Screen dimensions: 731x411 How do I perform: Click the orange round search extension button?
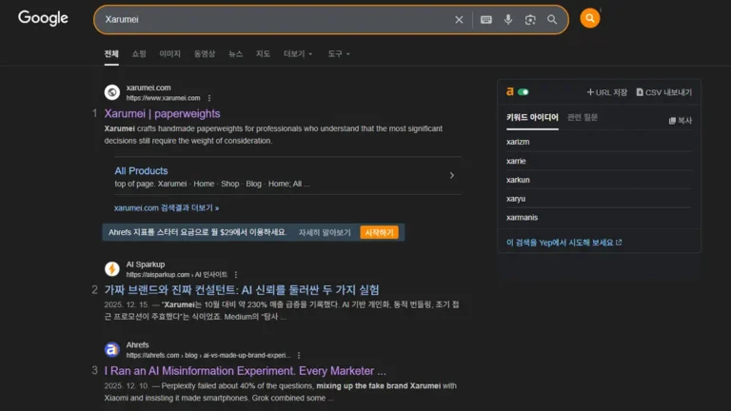[590, 19]
